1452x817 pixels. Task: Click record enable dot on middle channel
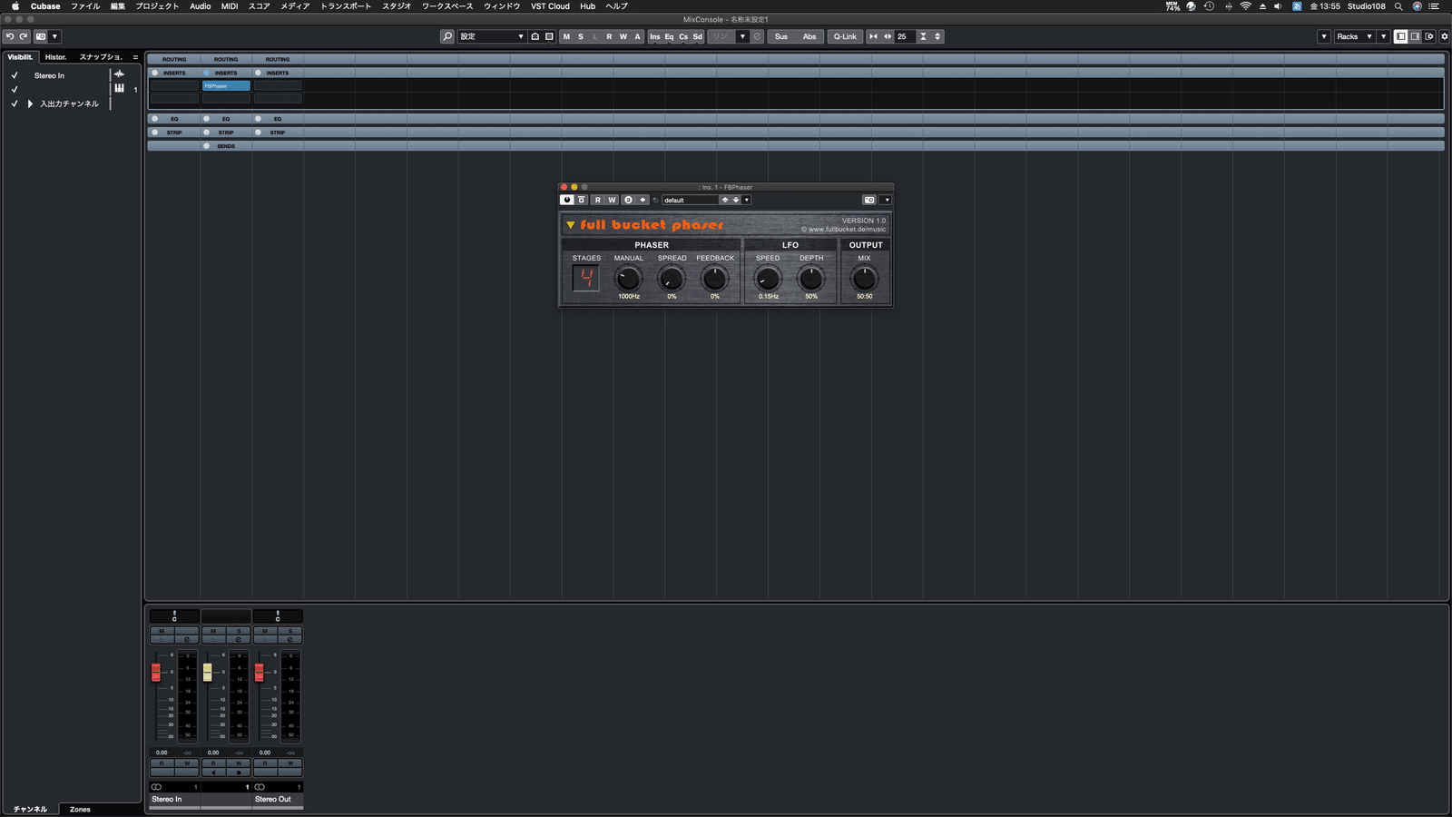[x=239, y=773]
